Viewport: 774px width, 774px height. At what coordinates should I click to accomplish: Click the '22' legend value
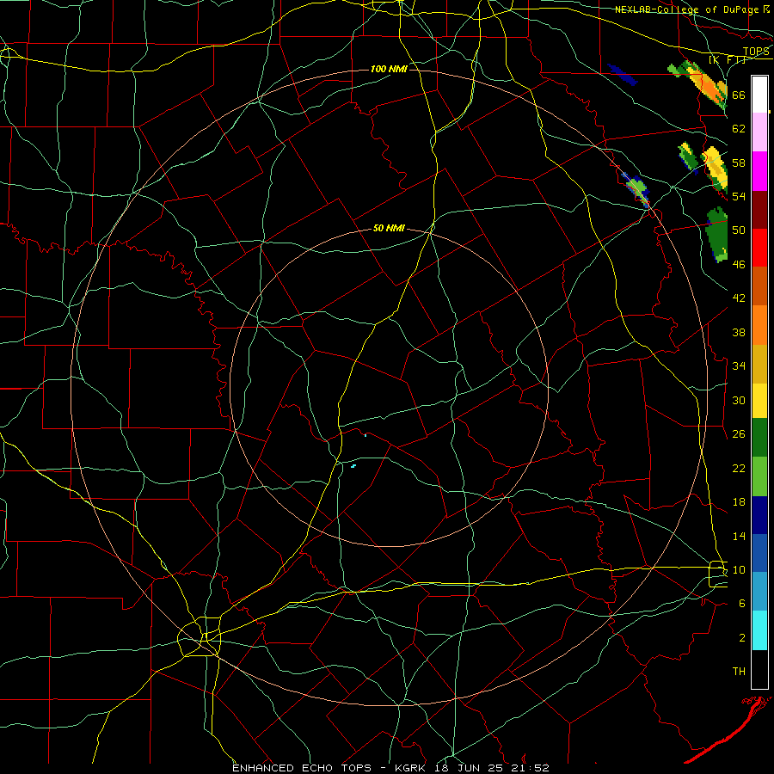click(739, 468)
